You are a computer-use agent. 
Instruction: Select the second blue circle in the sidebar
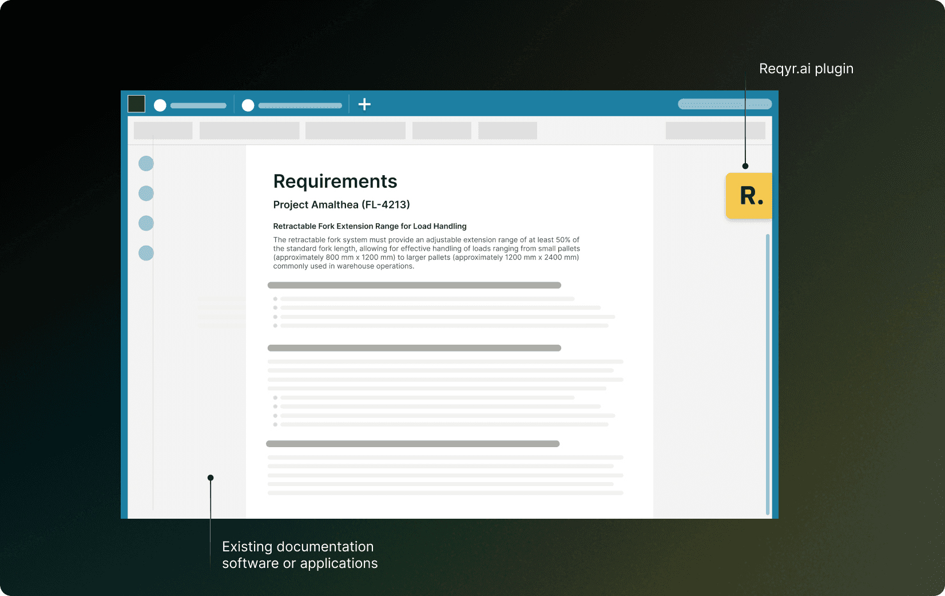click(x=146, y=194)
